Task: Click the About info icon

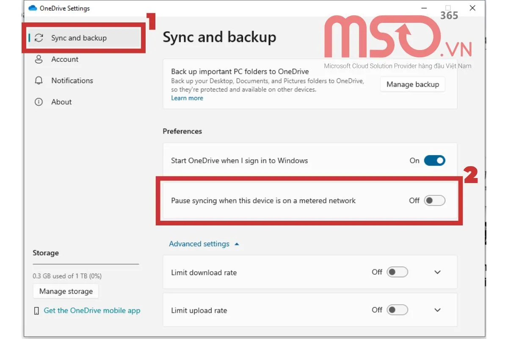Action: [39, 102]
